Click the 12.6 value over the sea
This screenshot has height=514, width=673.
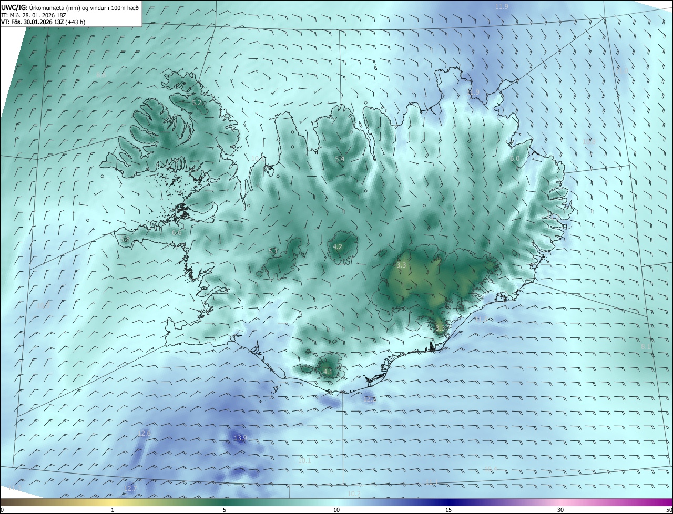coord(144,434)
